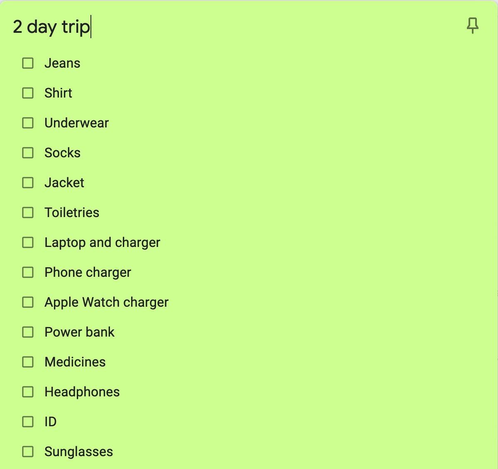This screenshot has height=469, width=498.
Task: Toggle the Jacket checkbox
Action: [28, 183]
